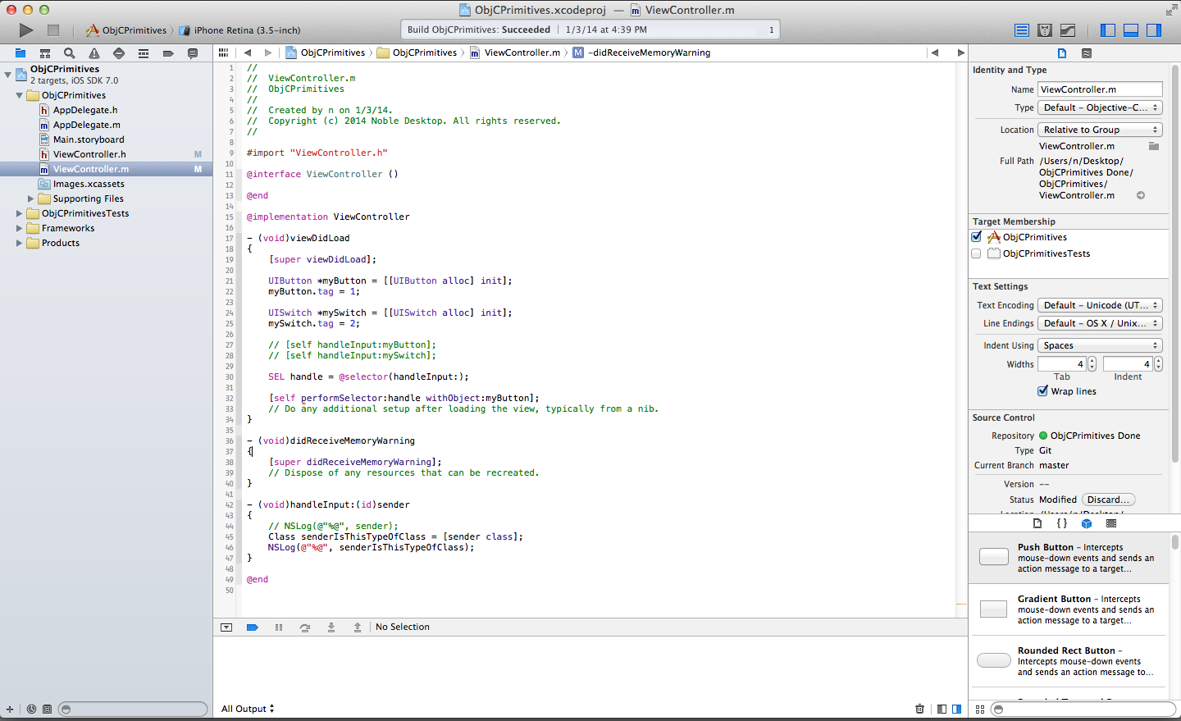1181x721 pixels.
Task: Run the project with the Play button
Action: 26,30
